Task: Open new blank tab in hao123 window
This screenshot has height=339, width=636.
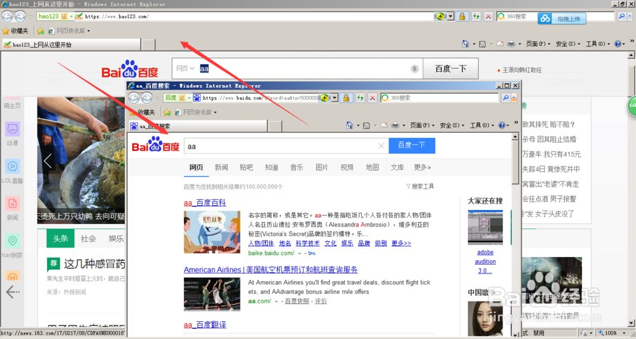Action: 148,45
